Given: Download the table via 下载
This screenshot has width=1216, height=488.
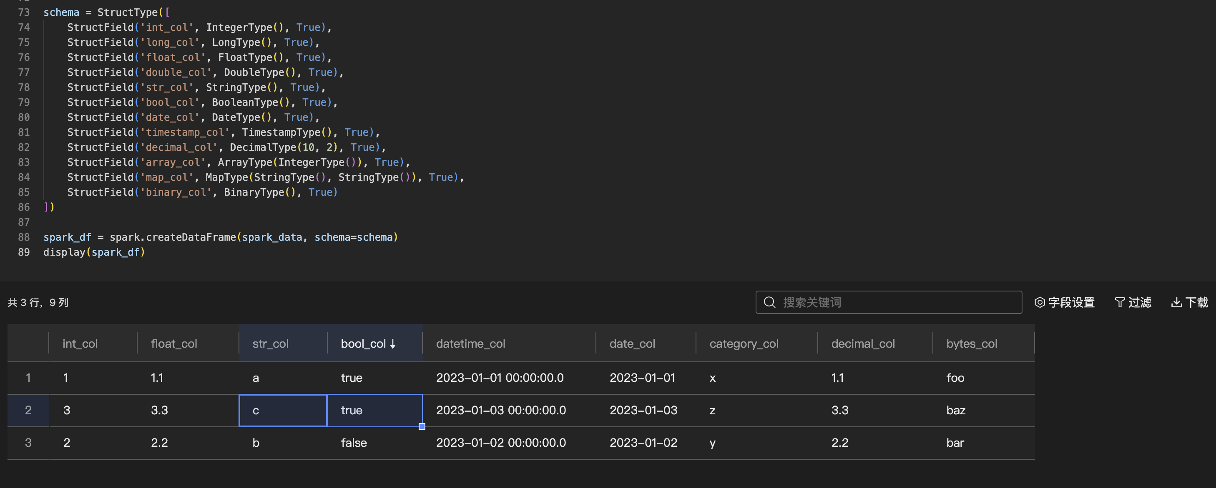Looking at the screenshot, I should point(1189,302).
